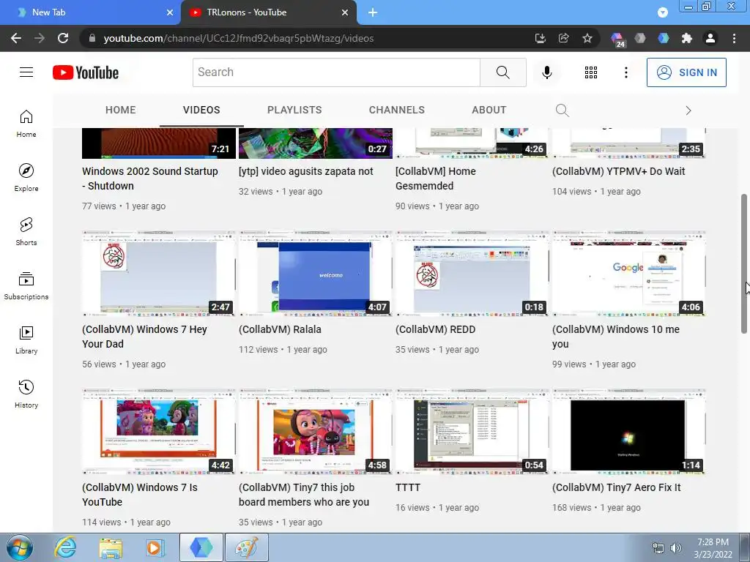Open Paint from the taskbar
This screenshot has height=562, width=750.
[x=246, y=547]
